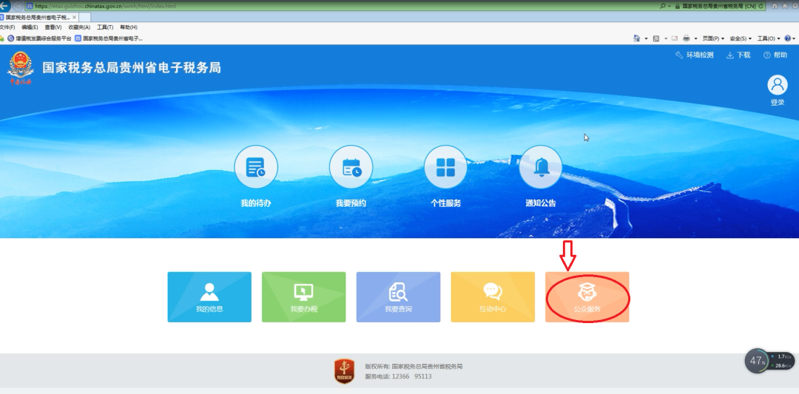Screen dimensions: 799x394
Task: Click 环境检测 link in header
Action: click(x=694, y=55)
